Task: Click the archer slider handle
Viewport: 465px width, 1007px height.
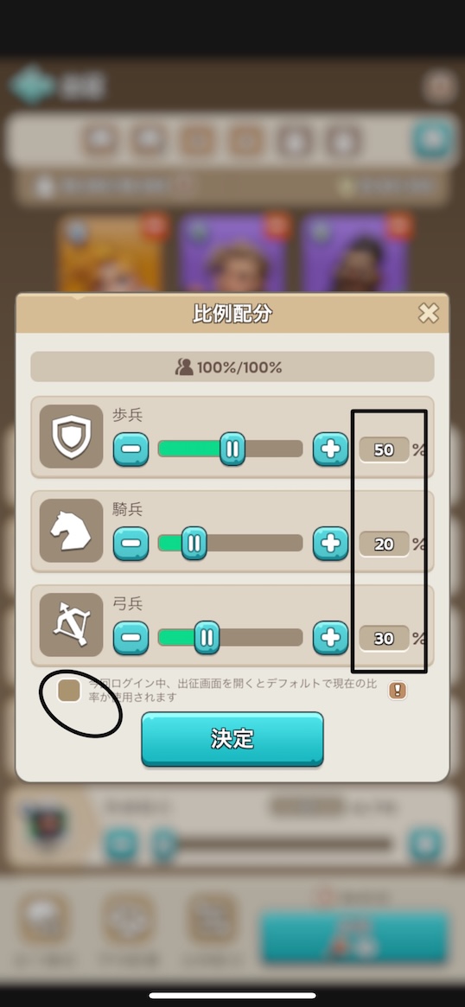Action: [207, 638]
